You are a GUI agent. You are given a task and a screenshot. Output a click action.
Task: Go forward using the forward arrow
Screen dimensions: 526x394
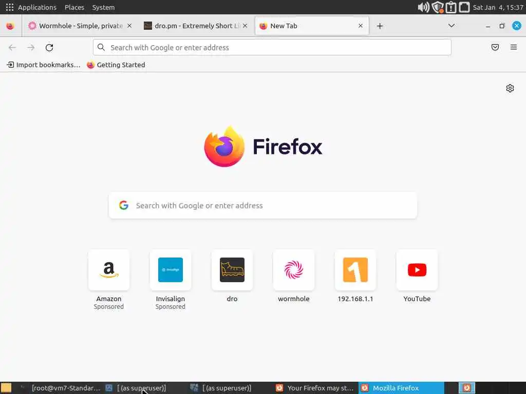(x=31, y=48)
